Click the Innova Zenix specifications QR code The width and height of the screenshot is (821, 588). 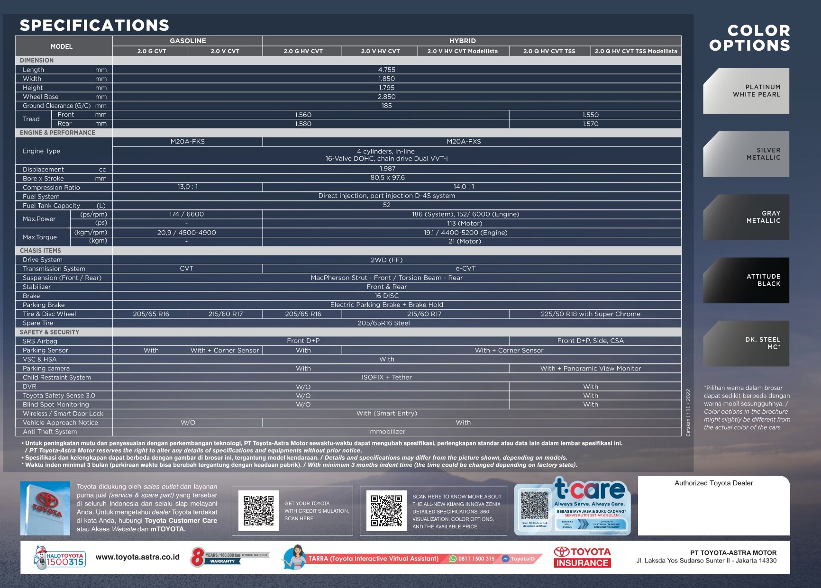point(386,510)
